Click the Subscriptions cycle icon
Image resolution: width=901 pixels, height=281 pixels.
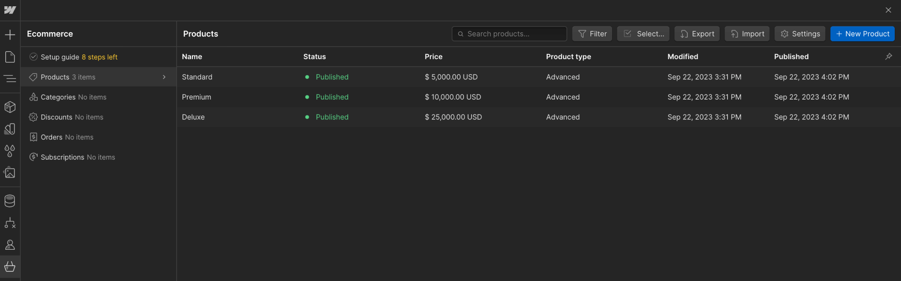point(33,157)
